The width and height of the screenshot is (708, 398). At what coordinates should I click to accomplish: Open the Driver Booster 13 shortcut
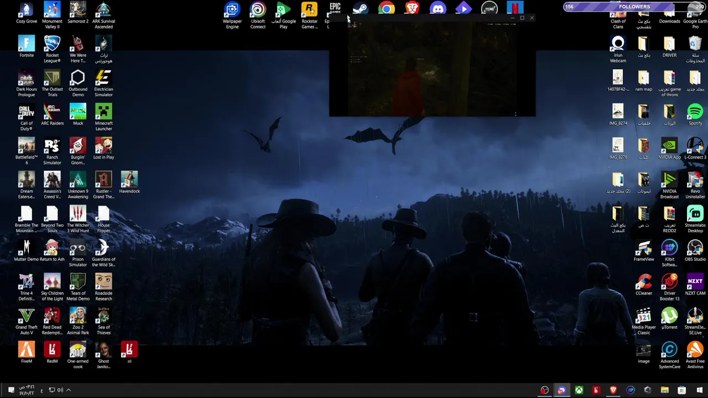(x=669, y=287)
